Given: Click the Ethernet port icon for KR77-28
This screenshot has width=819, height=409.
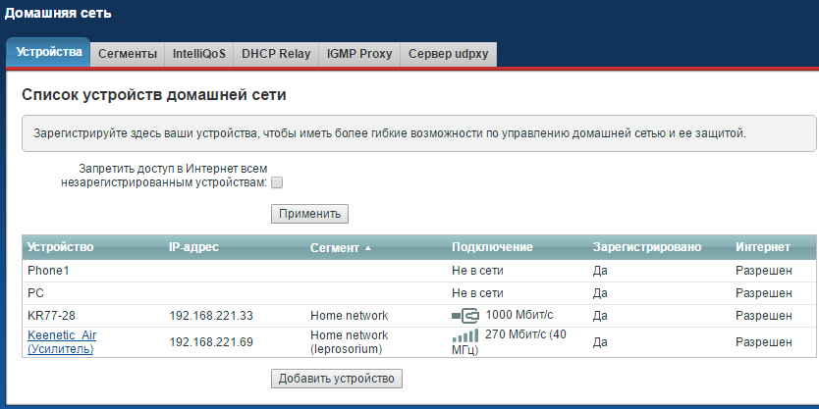Looking at the screenshot, I should [x=464, y=316].
